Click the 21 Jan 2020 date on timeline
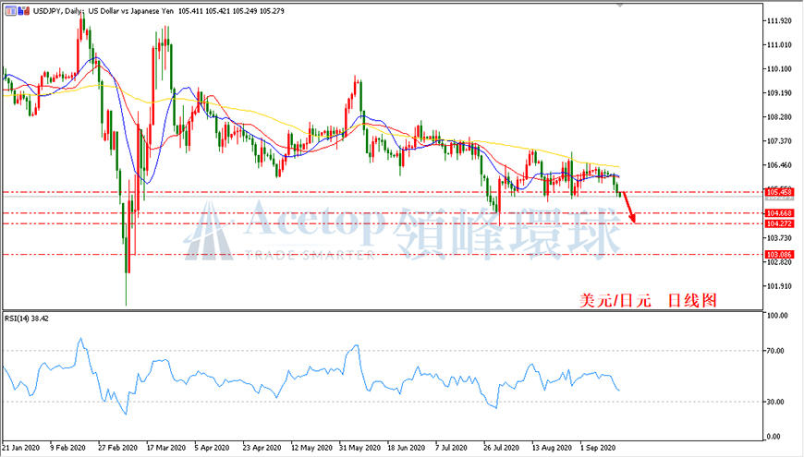804x457 pixels. (21, 448)
